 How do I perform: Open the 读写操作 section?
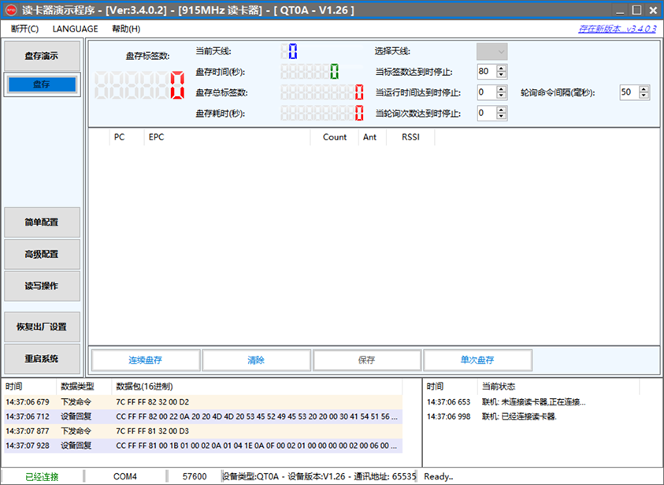tap(42, 285)
